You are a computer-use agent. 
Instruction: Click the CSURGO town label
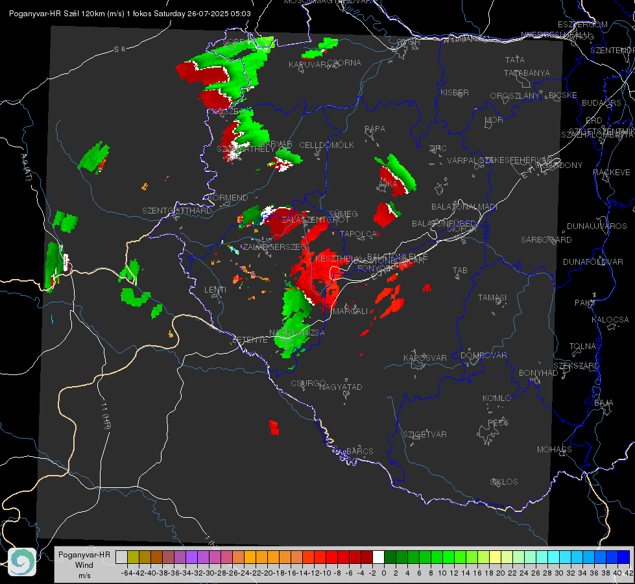click(308, 383)
